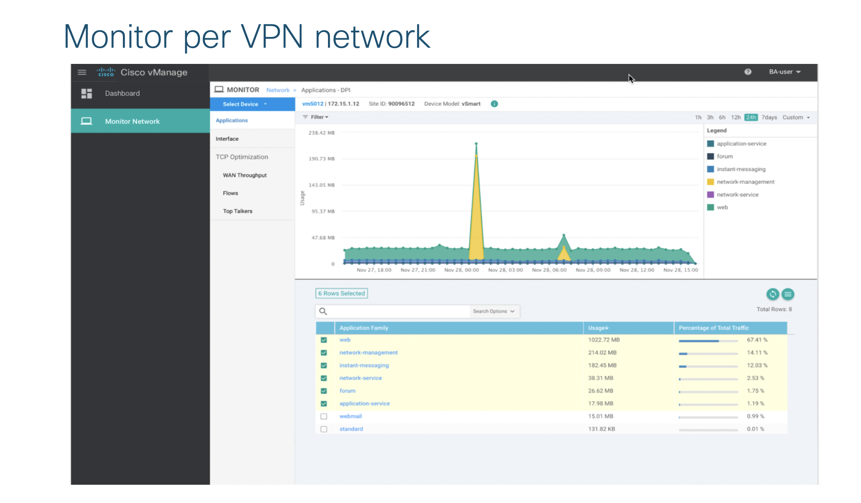Click the search magnifier icon
This screenshot has height=503, width=861.
pos(323,311)
